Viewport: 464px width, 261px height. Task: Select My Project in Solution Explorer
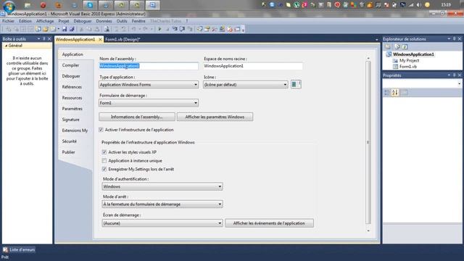click(409, 60)
